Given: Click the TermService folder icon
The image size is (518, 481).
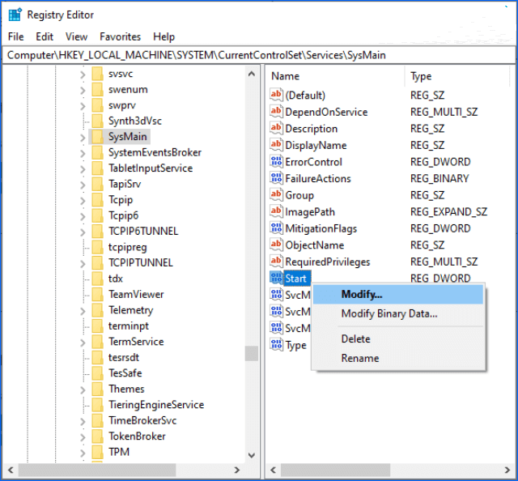Looking at the screenshot, I should click(97, 342).
